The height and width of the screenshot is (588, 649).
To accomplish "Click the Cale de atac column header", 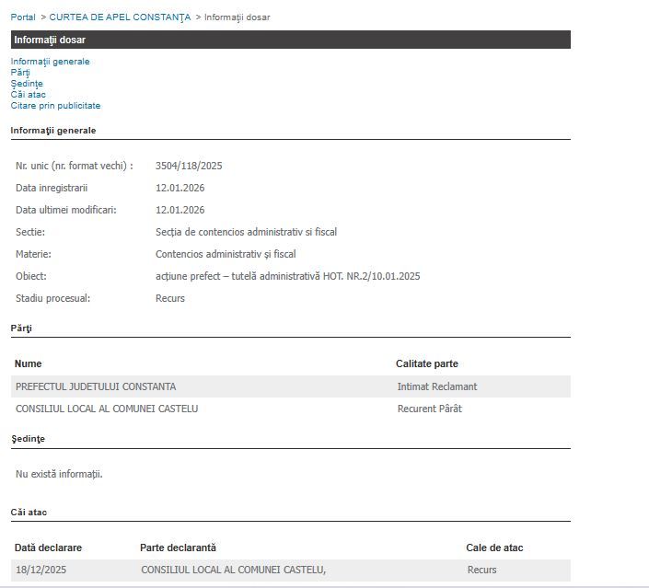I will click(494, 548).
